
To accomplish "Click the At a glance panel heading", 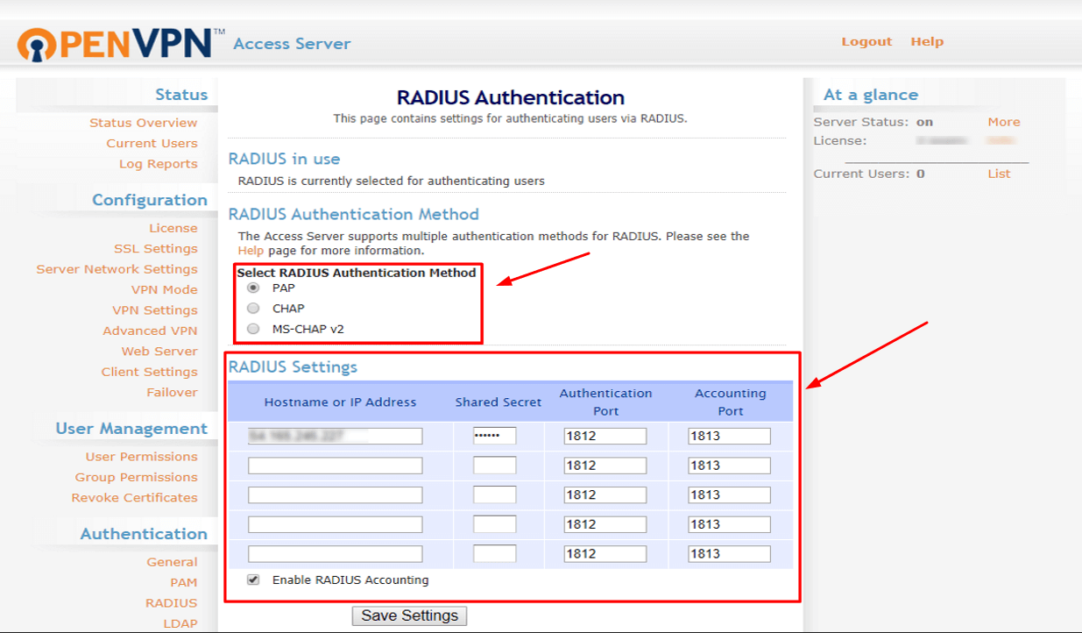I will [871, 95].
